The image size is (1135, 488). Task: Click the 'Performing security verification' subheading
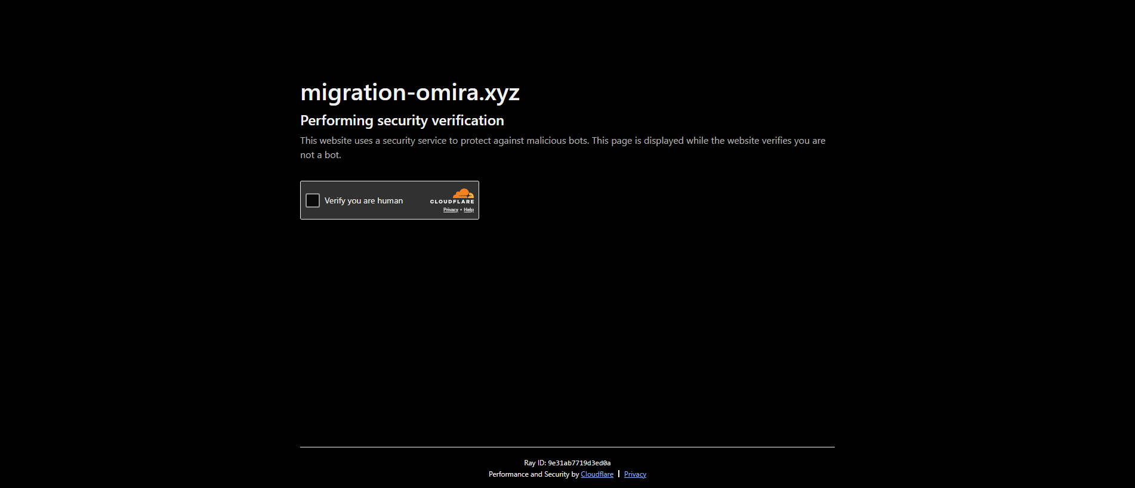(402, 121)
